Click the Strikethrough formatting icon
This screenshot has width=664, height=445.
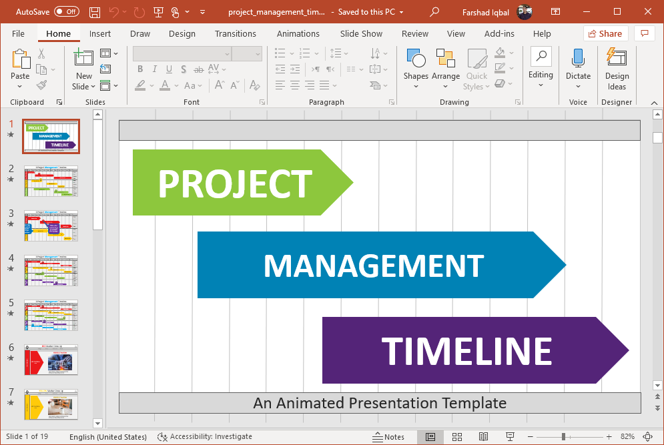coord(198,69)
